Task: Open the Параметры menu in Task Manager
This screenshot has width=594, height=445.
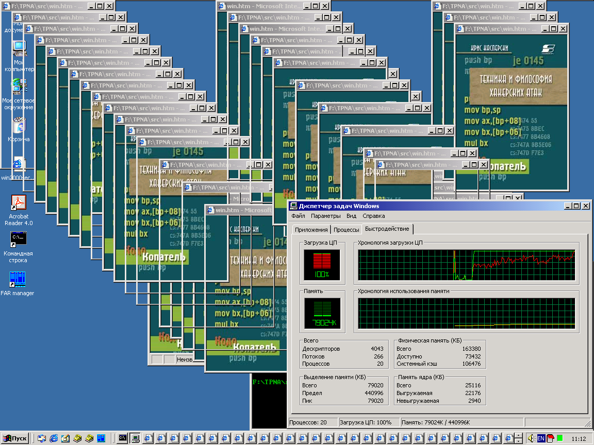Action: 326,216
